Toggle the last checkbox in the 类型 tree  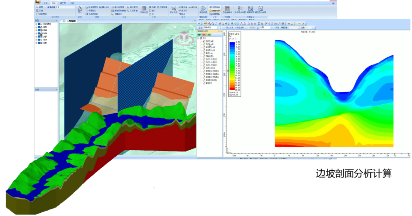pyautogui.click(x=39, y=43)
